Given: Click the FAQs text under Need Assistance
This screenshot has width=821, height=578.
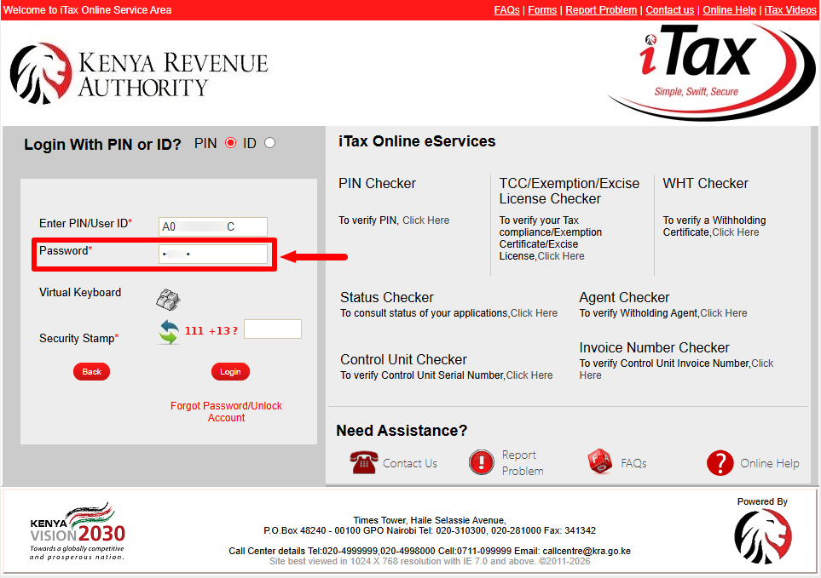Looking at the screenshot, I should pyautogui.click(x=633, y=464).
